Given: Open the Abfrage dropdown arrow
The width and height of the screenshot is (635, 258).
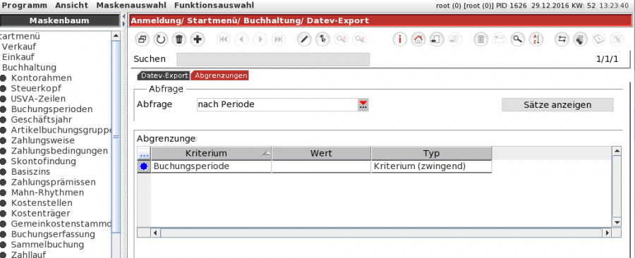Looking at the screenshot, I should tap(363, 105).
